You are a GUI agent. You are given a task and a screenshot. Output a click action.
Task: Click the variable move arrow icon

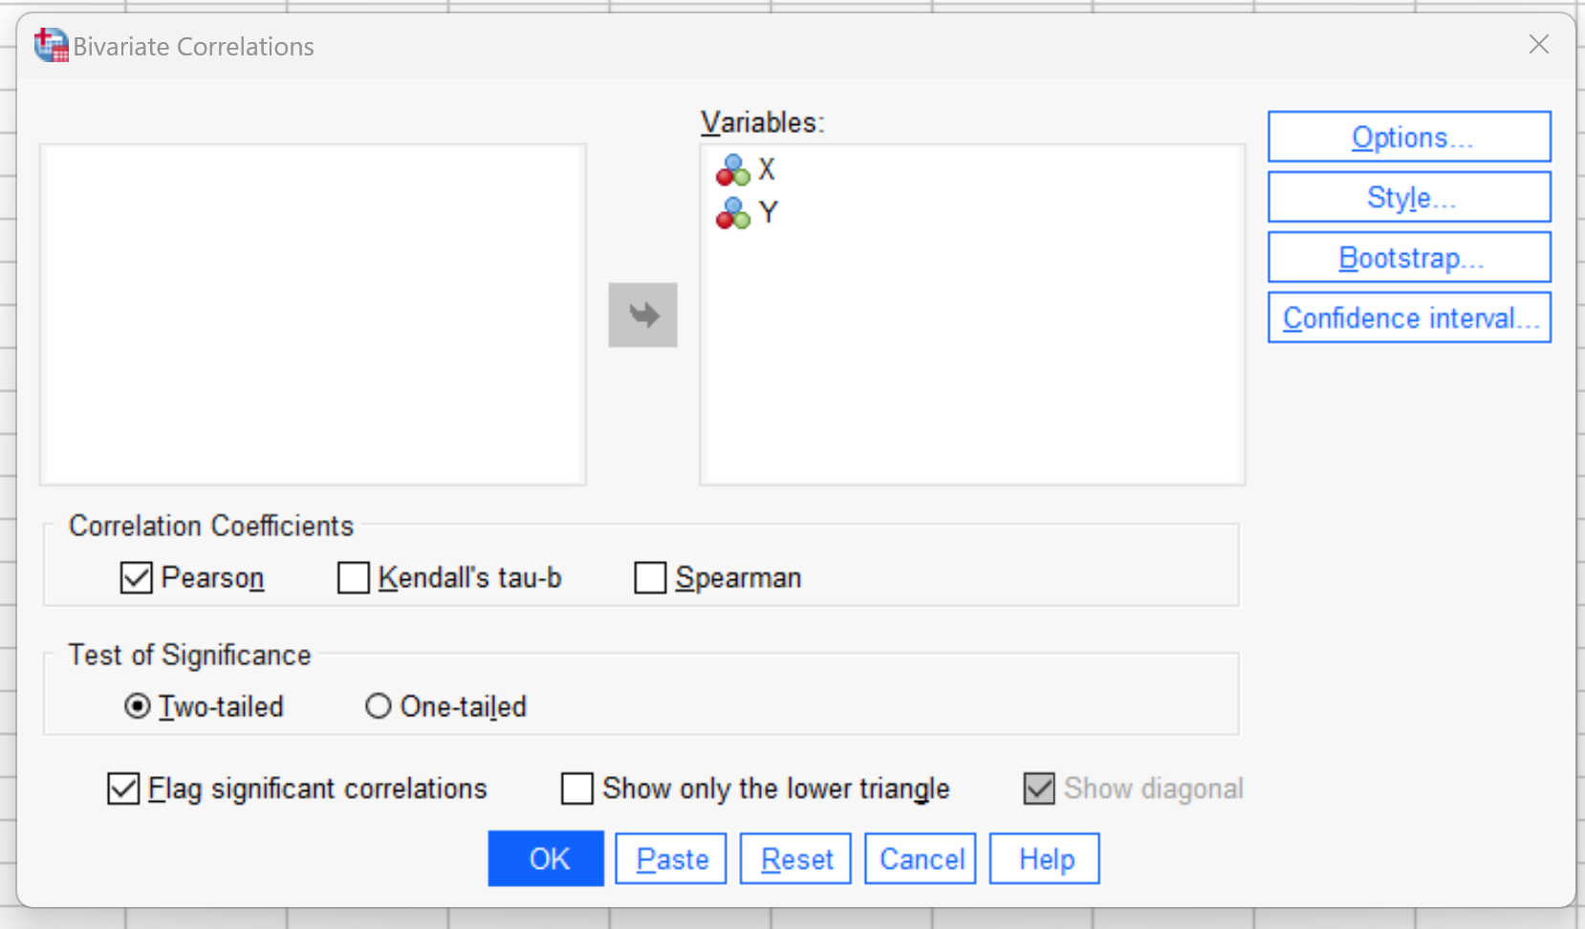[x=642, y=314]
